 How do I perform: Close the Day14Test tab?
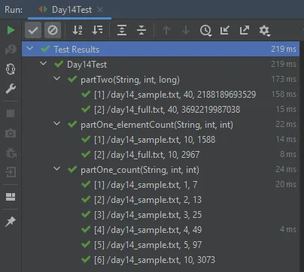coord(100,10)
